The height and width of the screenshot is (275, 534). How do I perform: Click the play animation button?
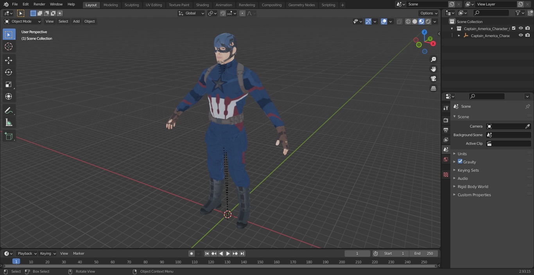click(228, 254)
